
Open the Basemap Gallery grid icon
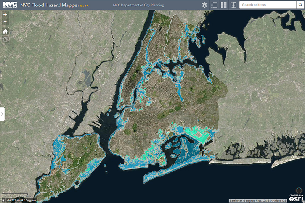coord(224,5)
